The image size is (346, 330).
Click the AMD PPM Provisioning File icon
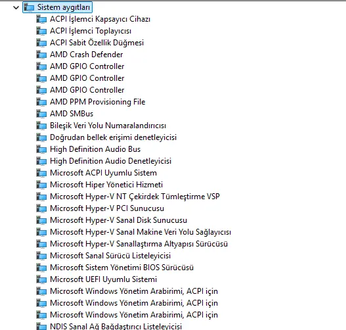[x=41, y=102]
